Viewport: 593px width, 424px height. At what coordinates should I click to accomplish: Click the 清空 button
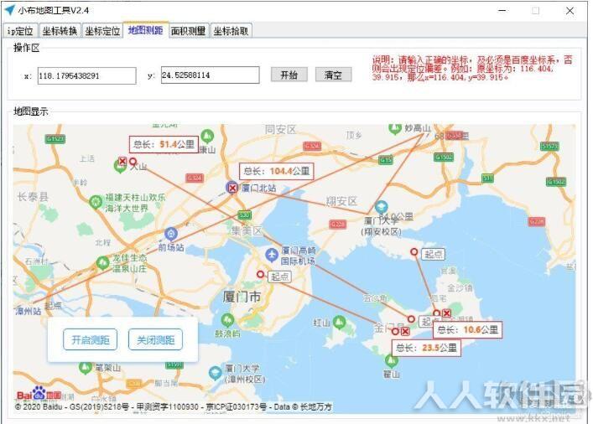(x=333, y=75)
